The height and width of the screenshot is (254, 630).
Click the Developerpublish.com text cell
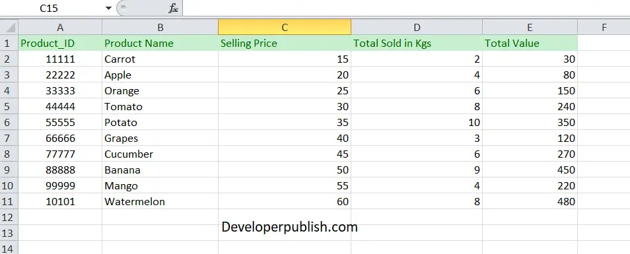pyautogui.click(x=289, y=227)
